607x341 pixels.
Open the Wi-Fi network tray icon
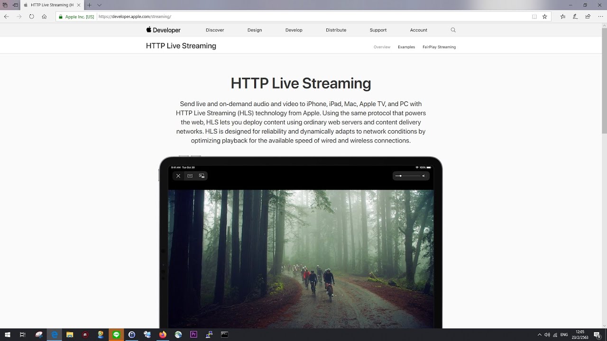[x=555, y=335]
